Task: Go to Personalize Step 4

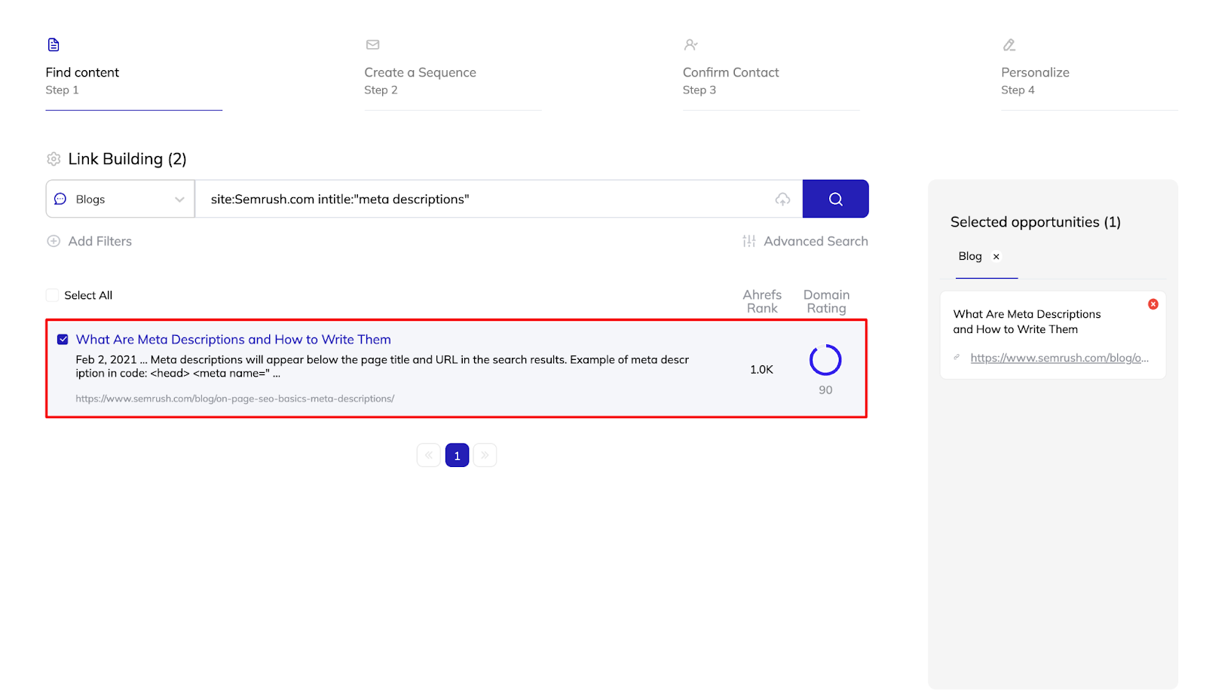Action: tap(1089, 73)
